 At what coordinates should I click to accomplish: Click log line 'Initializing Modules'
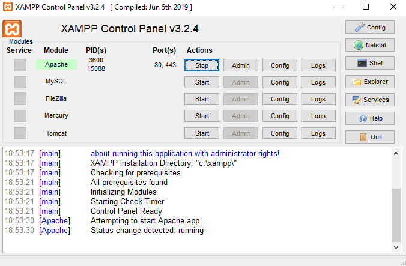pos(124,192)
